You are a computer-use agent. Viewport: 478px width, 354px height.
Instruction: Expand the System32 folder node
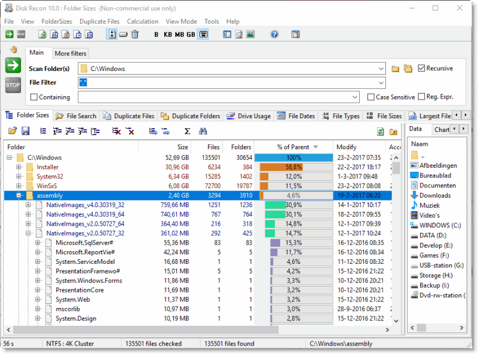pyautogui.click(x=19, y=176)
